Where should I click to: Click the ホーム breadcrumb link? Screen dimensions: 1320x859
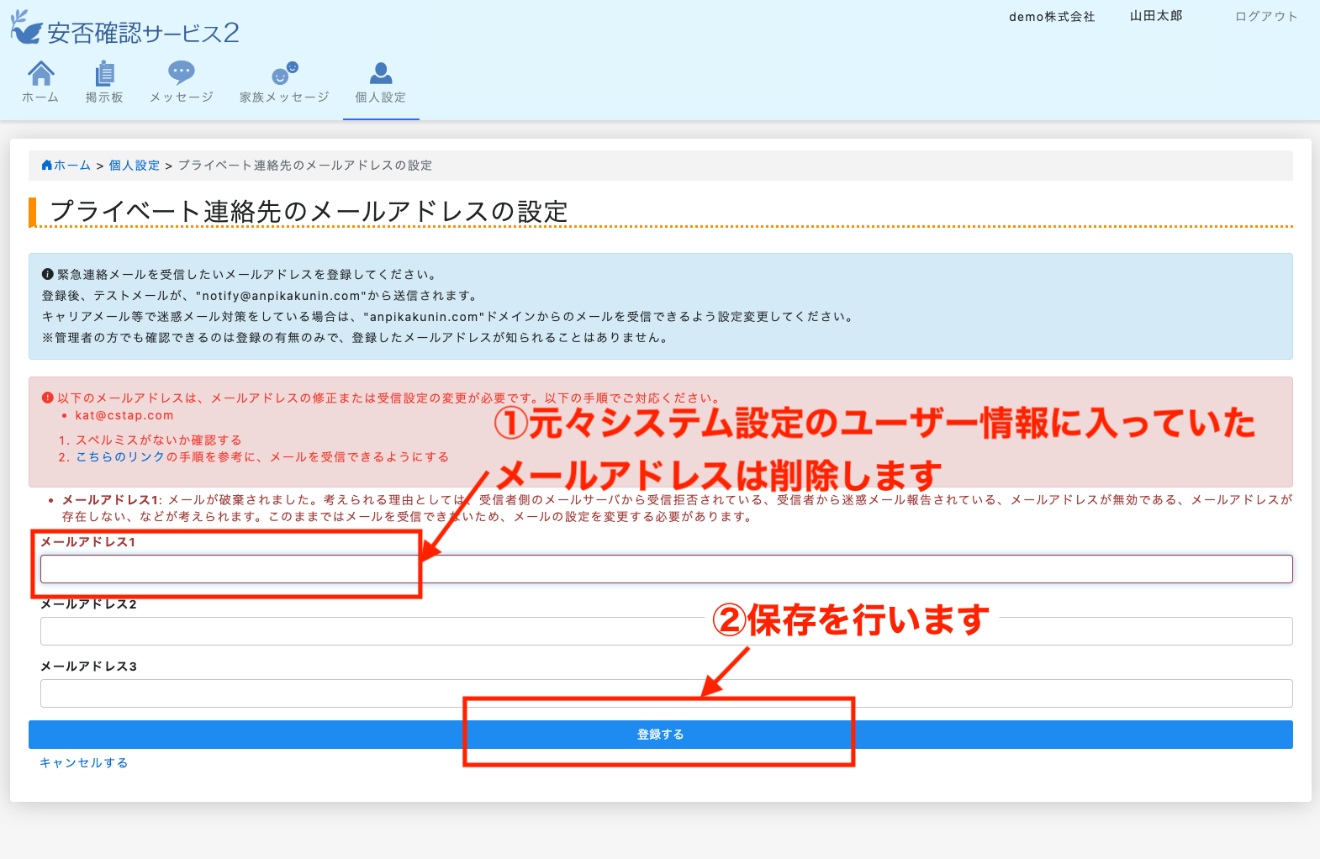[72, 166]
